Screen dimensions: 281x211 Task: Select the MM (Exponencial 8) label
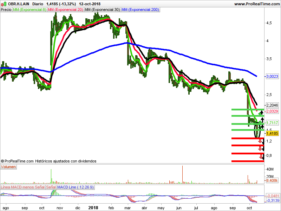pos(30,10)
